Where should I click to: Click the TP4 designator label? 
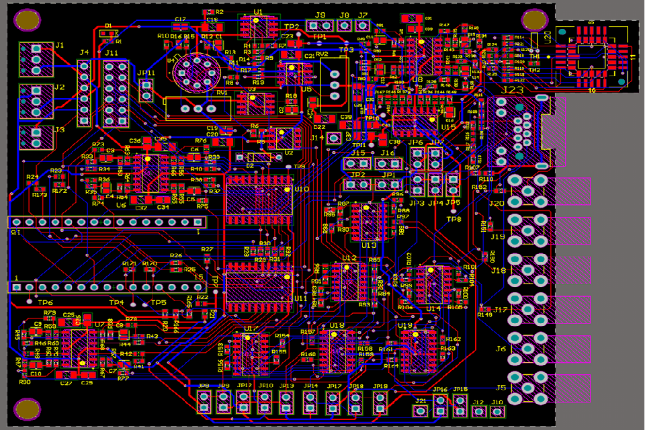116,302
